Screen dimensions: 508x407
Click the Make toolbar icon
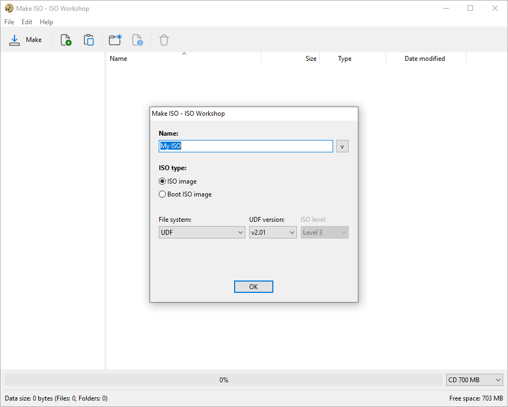[26, 39]
